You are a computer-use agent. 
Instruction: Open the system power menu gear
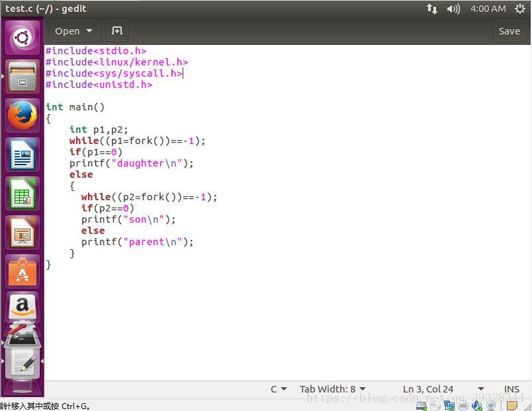point(520,9)
